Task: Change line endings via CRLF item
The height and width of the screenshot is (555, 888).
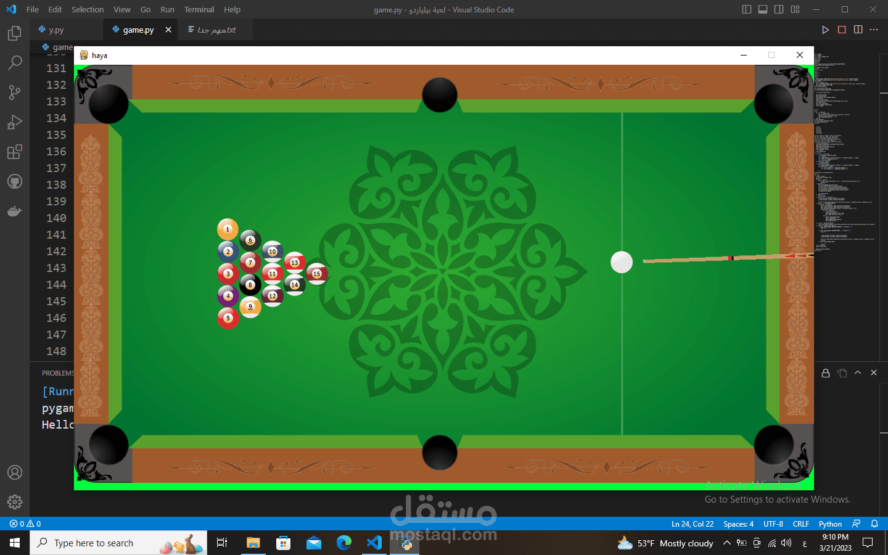Action: [801, 524]
